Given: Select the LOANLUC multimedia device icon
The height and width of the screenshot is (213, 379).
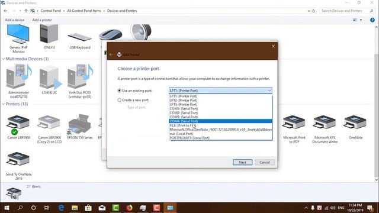Looking at the screenshot, I should coord(50,78).
